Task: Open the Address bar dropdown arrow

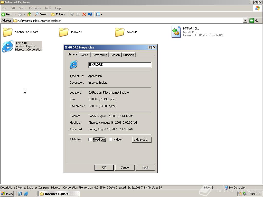Action: click(245, 21)
